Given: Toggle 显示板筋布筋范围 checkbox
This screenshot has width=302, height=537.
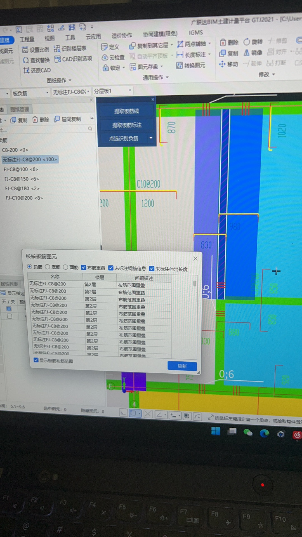Looking at the screenshot, I should [x=36, y=360].
